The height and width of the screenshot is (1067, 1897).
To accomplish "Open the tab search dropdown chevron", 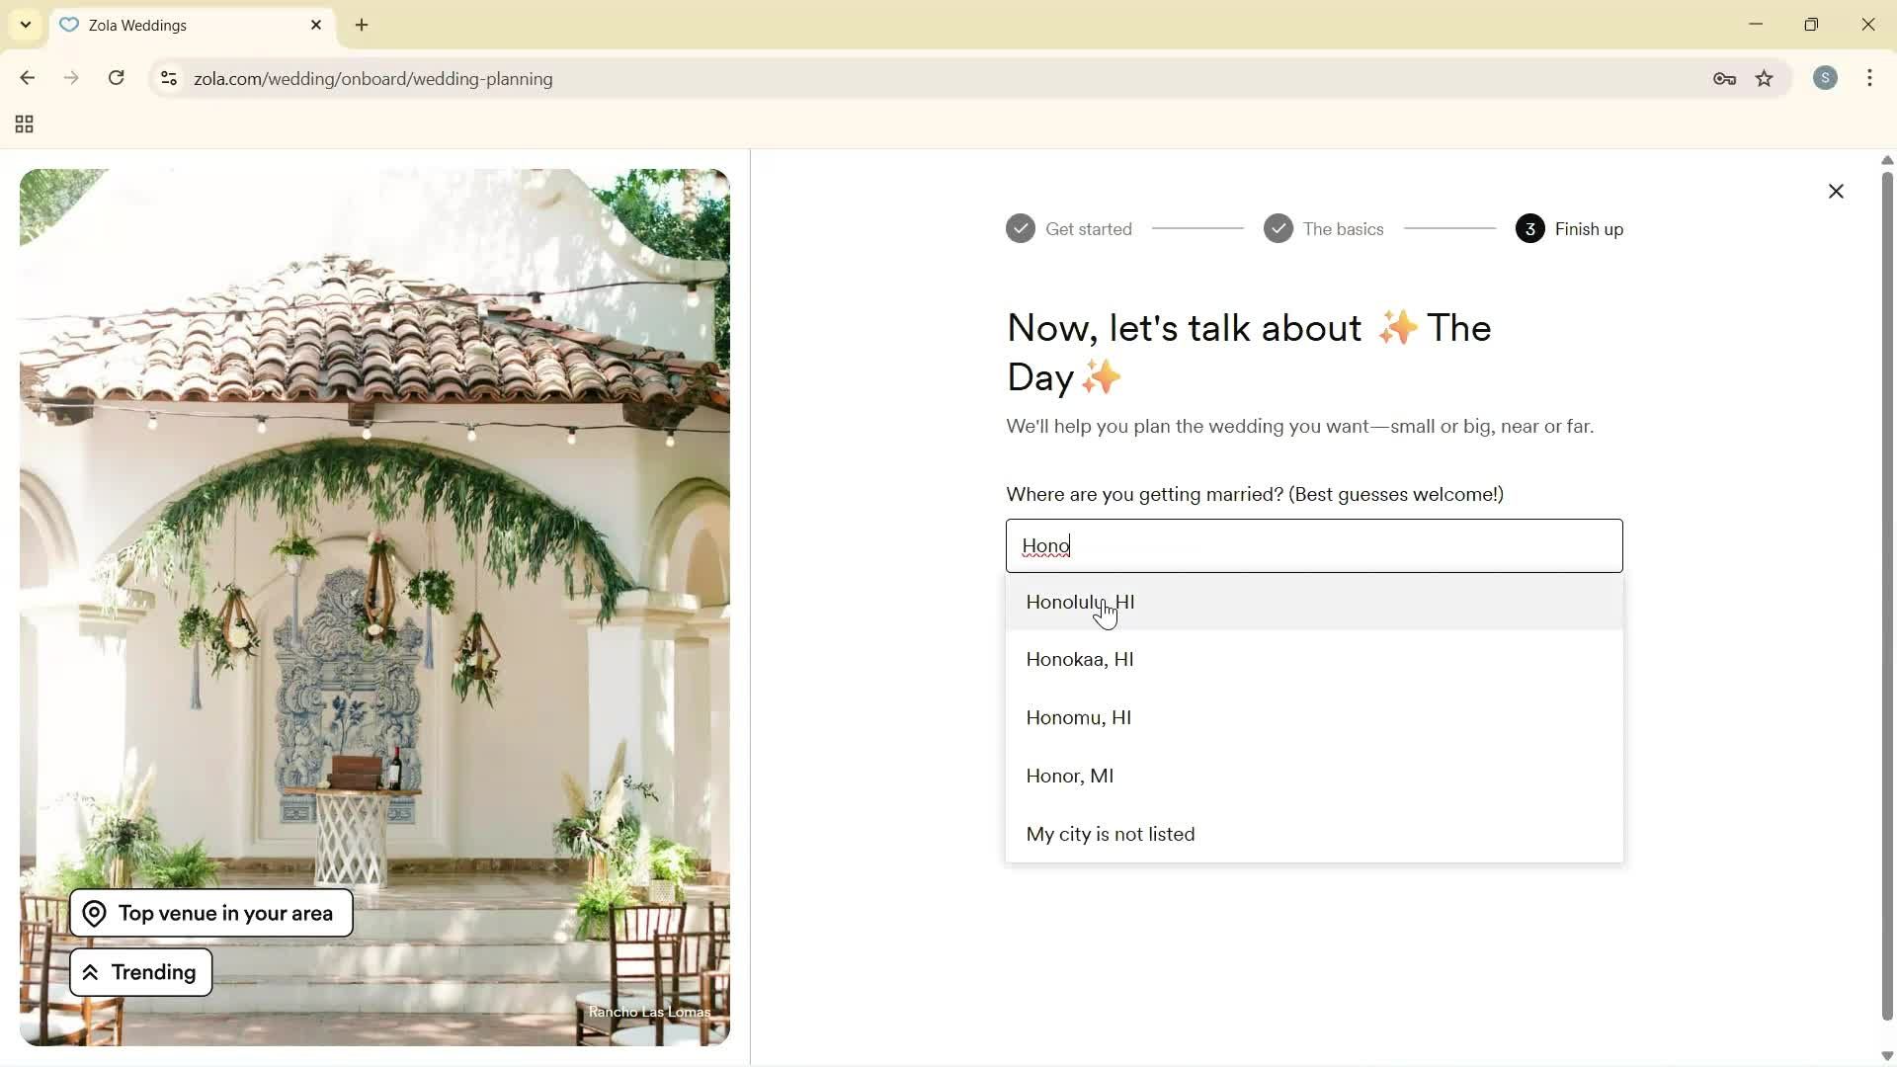I will point(25,25).
